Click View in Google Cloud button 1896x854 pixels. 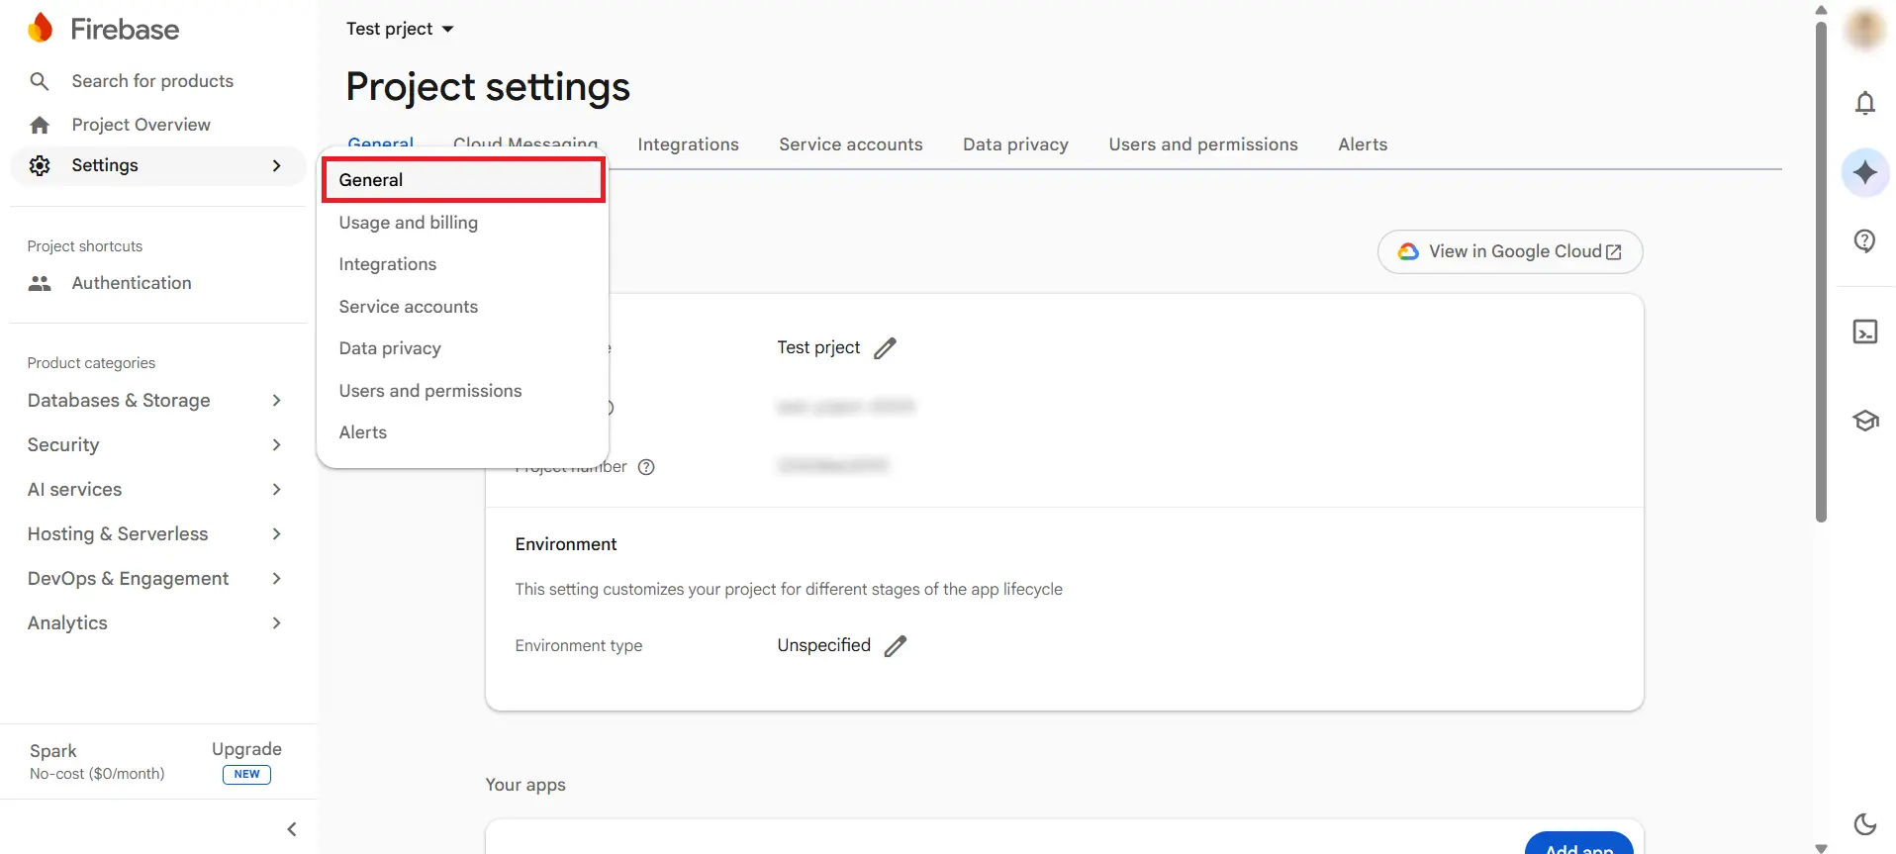(x=1510, y=251)
